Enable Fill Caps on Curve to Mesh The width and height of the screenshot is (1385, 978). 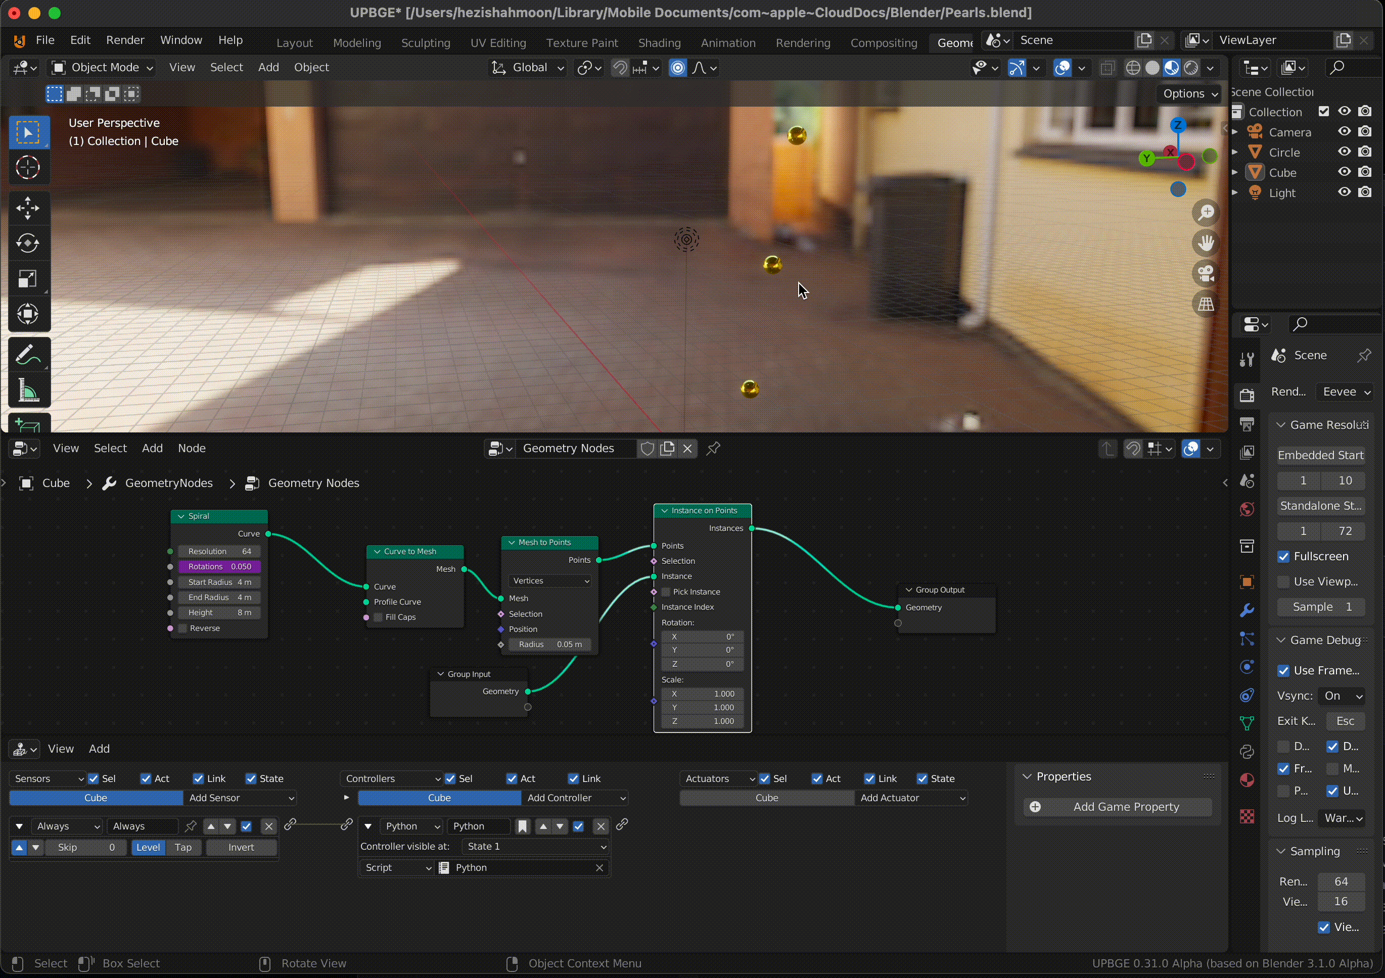click(379, 617)
